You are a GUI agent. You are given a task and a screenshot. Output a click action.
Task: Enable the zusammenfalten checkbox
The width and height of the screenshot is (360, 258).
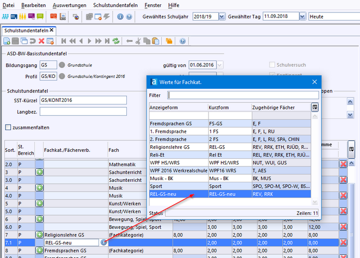coord(8,127)
